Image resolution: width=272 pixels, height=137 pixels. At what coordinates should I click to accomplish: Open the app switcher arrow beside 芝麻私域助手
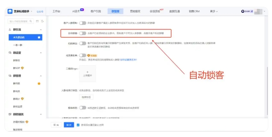coord(31,11)
